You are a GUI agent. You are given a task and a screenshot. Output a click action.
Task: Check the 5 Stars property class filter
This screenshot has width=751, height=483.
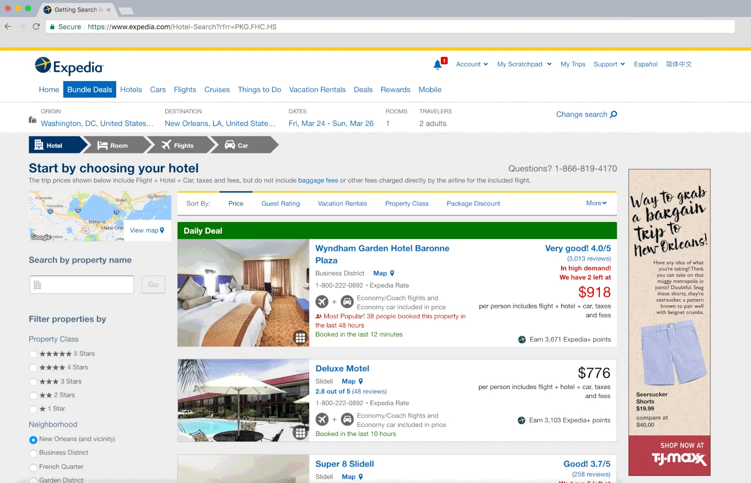[33, 354]
